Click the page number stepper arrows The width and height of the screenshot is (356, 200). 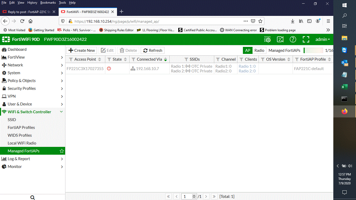[194, 197]
